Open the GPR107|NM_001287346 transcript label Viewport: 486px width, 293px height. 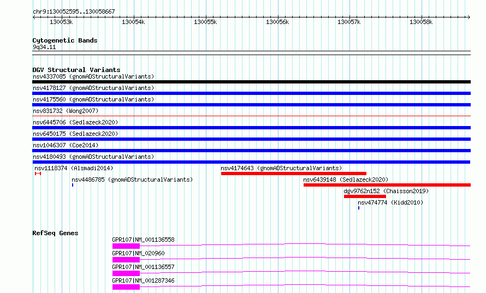[x=143, y=280]
